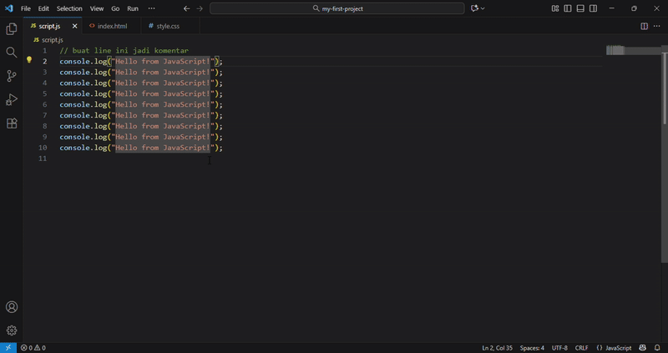The image size is (668, 353).
Task: Click the UTF-8 encoding status button
Action: click(559, 347)
